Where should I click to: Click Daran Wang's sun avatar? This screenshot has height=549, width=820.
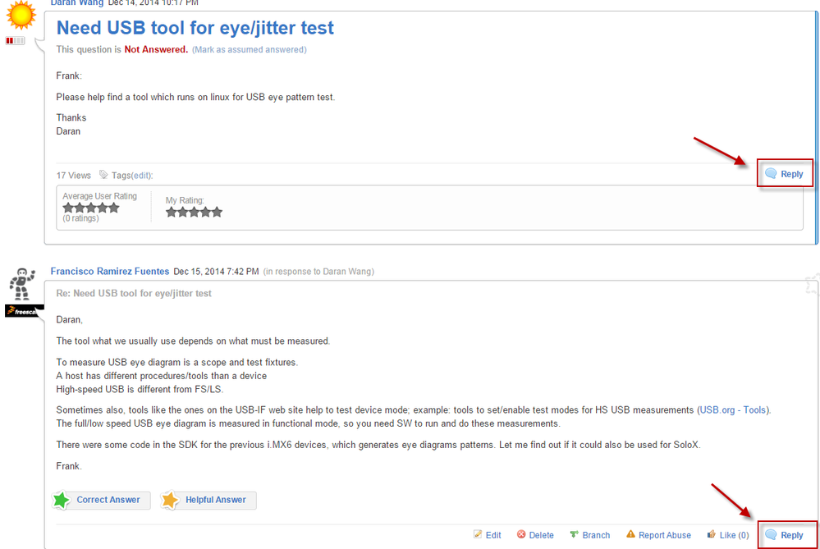click(x=21, y=14)
